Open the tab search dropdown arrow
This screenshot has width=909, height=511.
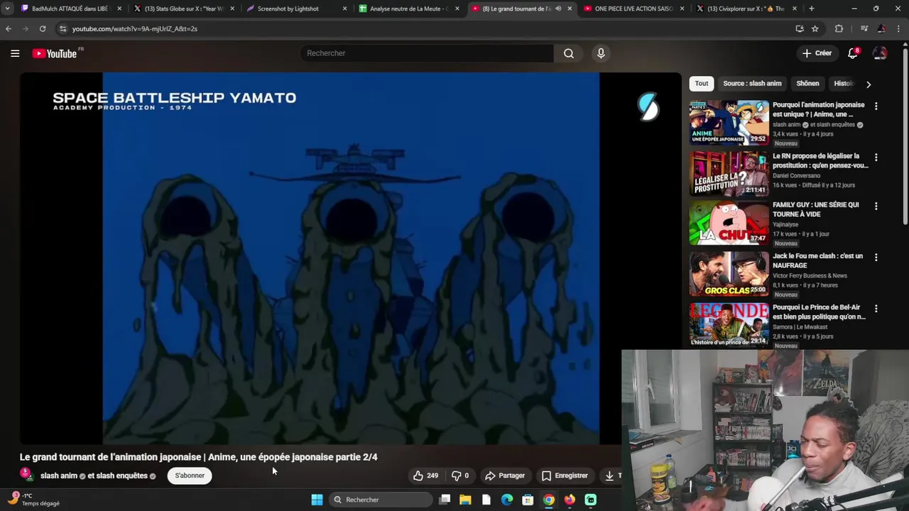coord(7,9)
